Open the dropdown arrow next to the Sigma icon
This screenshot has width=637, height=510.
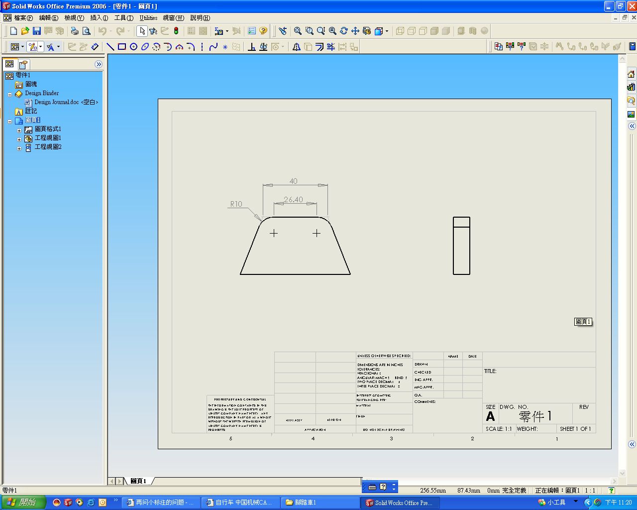tap(227, 31)
